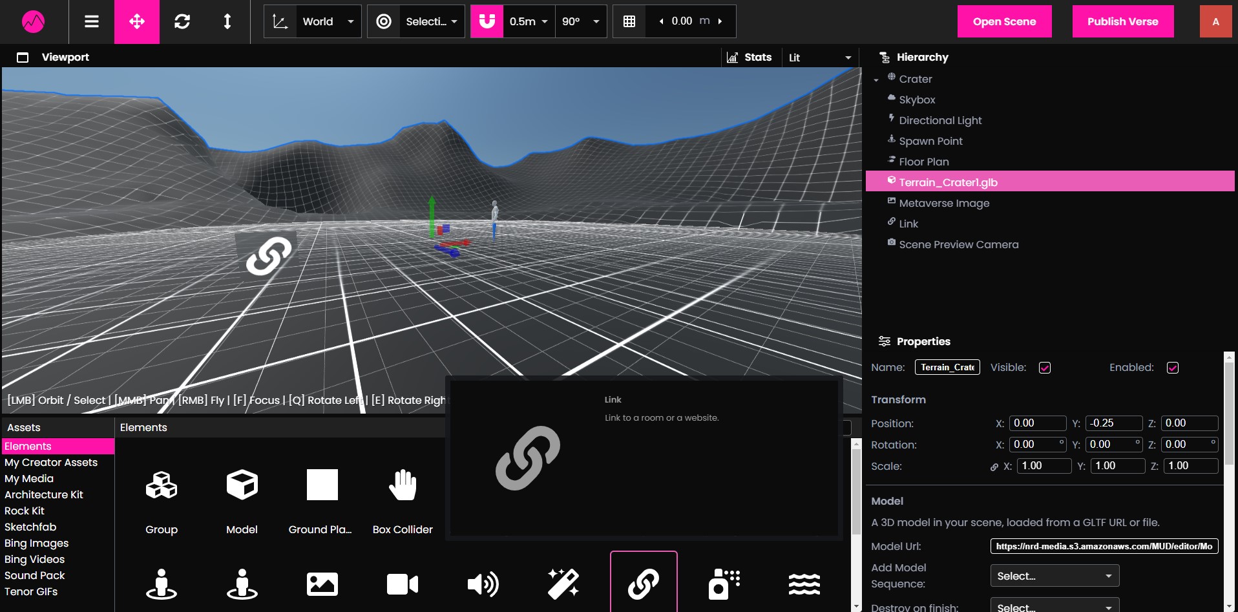1238x612 pixels.
Task: Open the Selection pivot dropdown
Action: (x=432, y=21)
